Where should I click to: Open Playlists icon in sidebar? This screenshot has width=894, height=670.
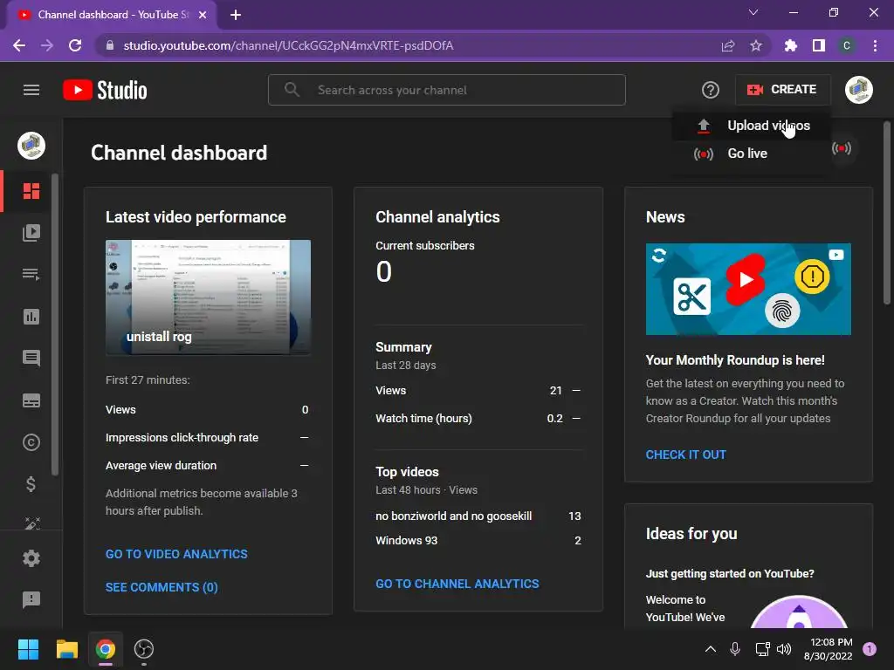(x=31, y=275)
